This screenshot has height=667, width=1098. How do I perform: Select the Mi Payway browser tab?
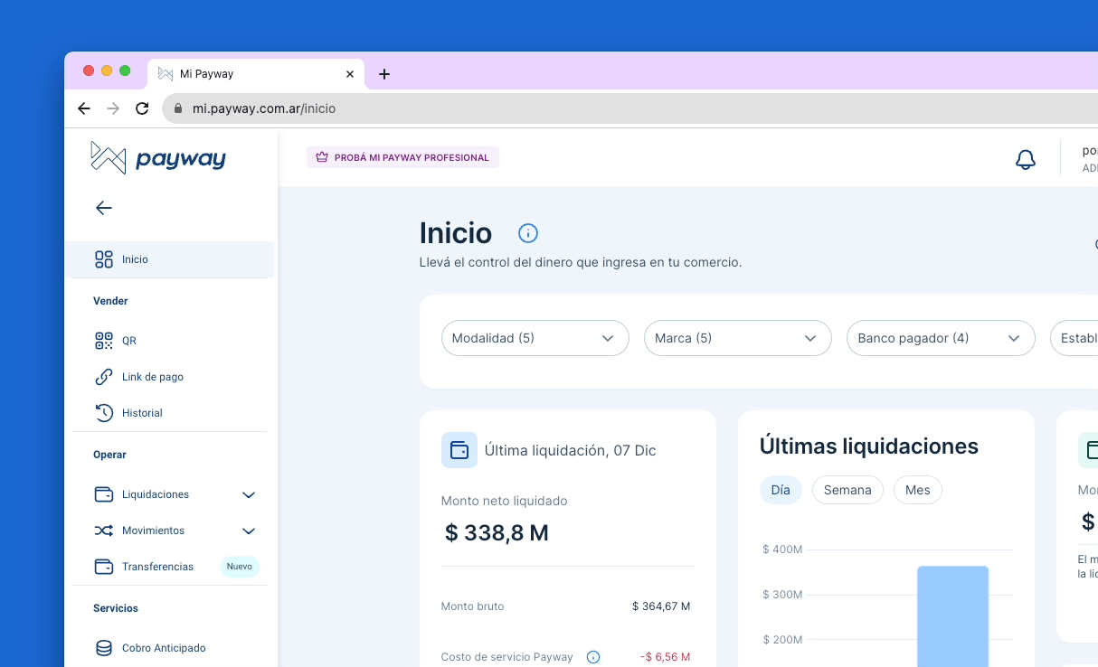[x=256, y=74]
